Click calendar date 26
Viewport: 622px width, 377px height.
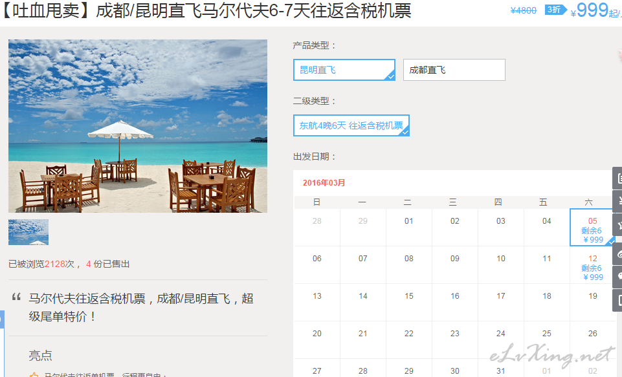pos(593,334)
